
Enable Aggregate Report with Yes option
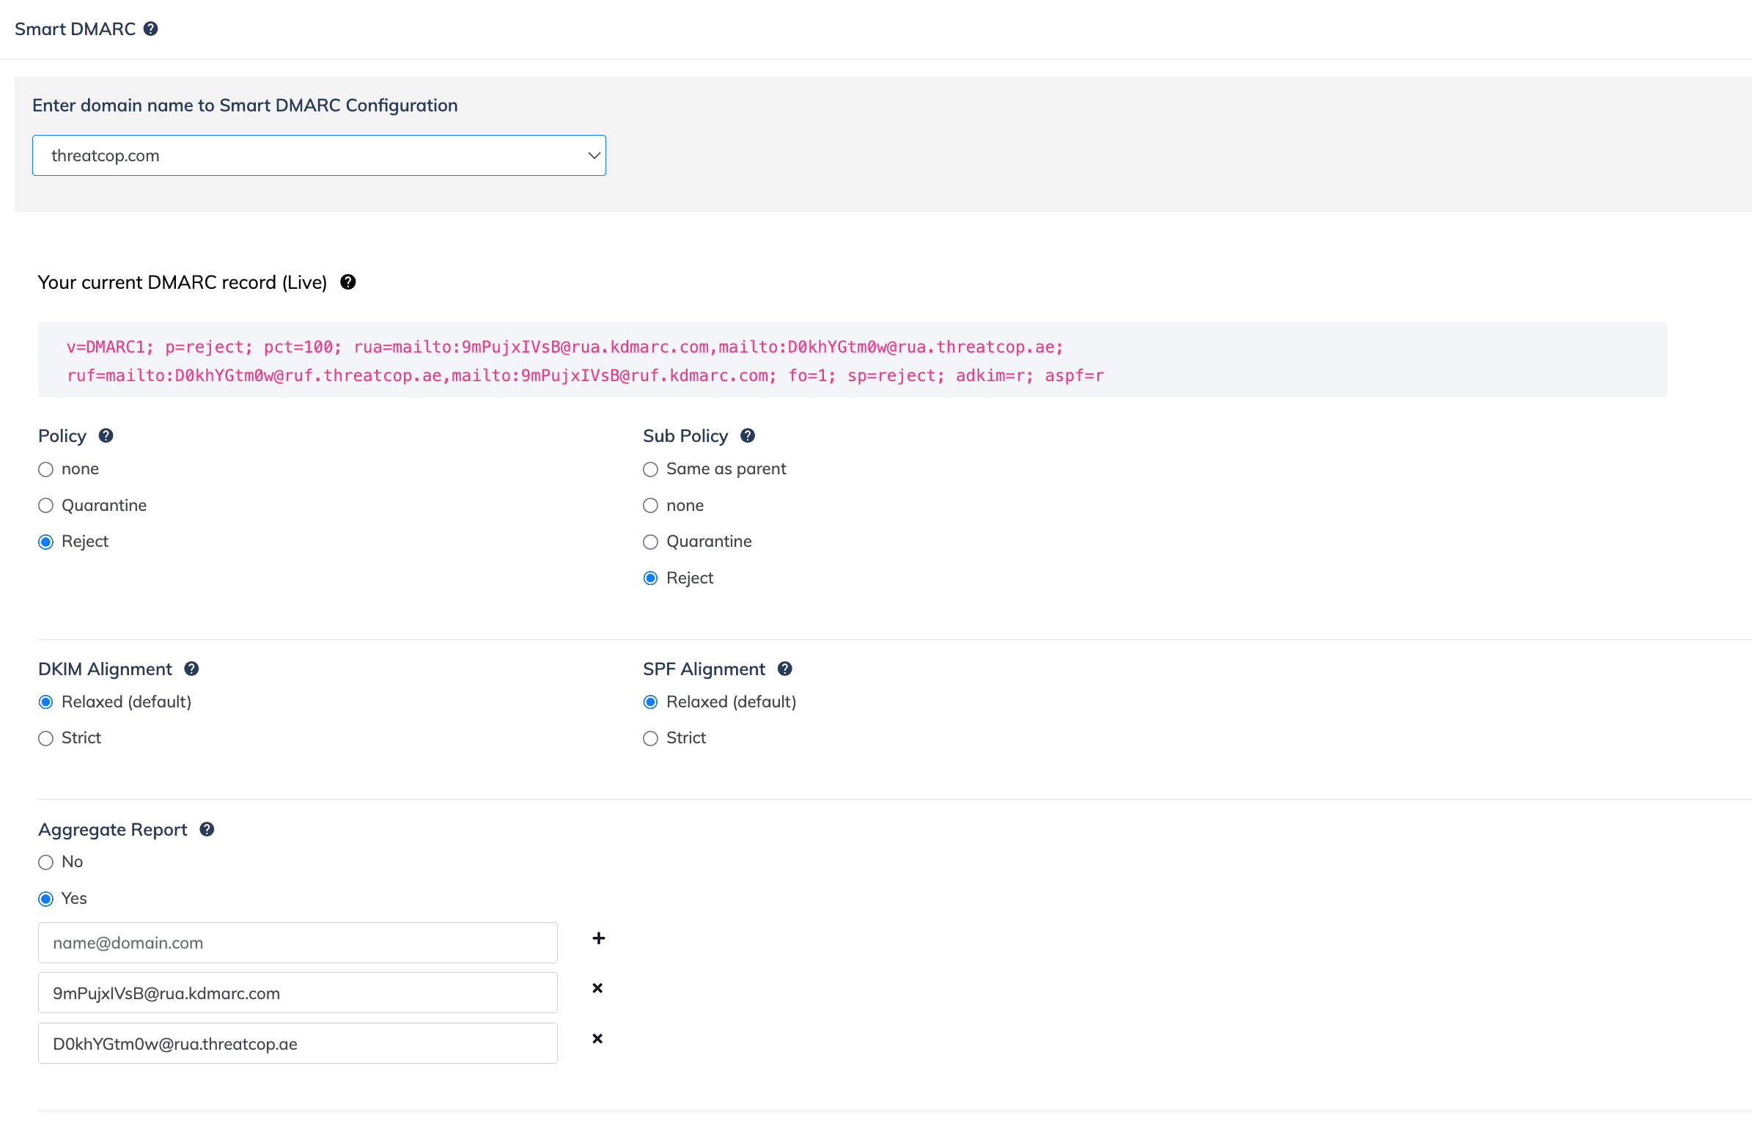46,899
